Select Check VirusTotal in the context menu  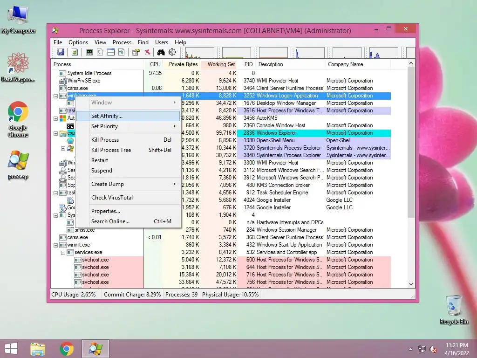[129, 198]
